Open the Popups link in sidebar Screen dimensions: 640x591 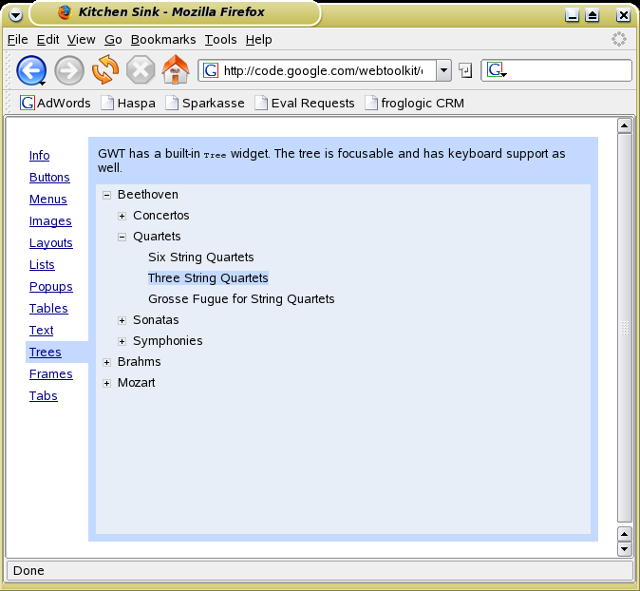click(x=50, y=287)
